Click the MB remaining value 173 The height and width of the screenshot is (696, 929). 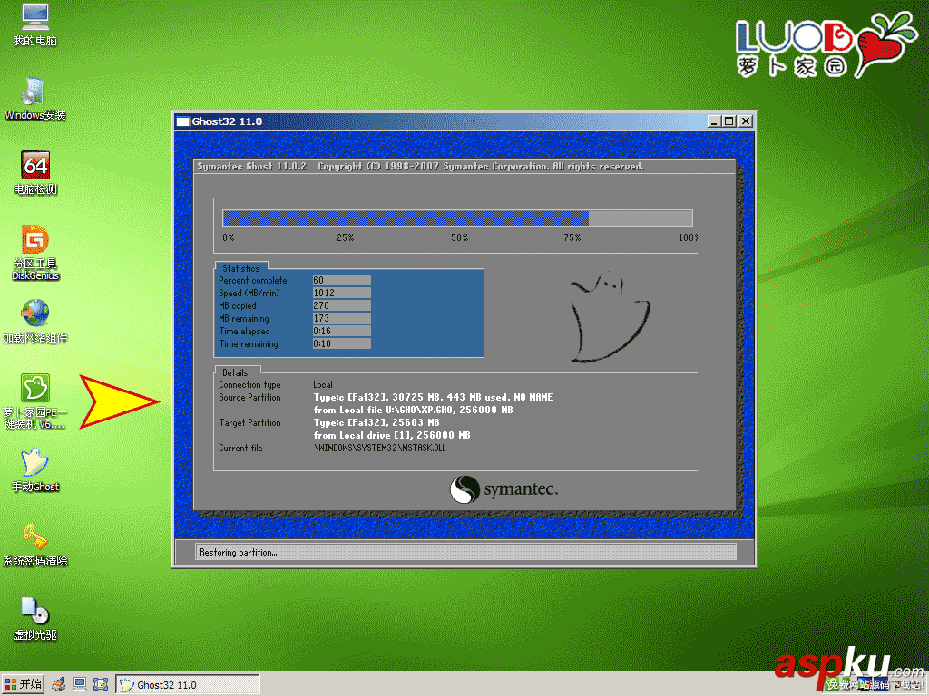342,318
